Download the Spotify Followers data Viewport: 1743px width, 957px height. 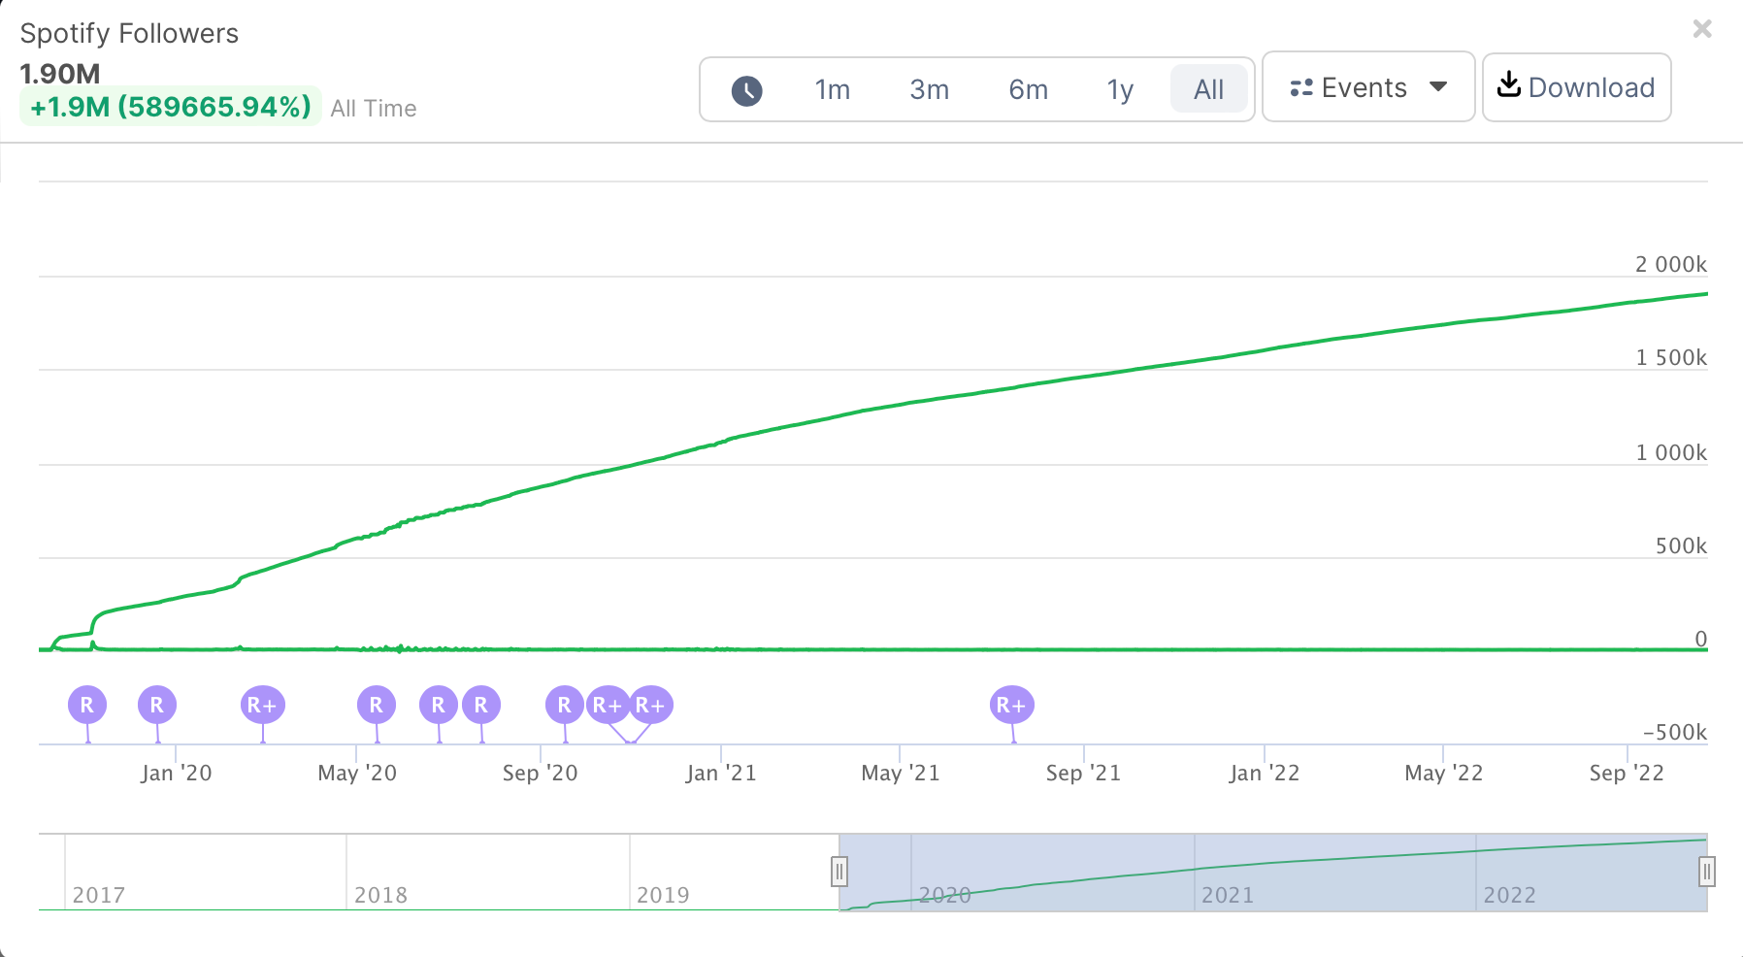point(1576,87)
